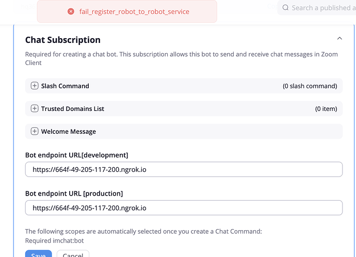Click the "Bot endpoint URL [production]" label

[x=74, y=194]
